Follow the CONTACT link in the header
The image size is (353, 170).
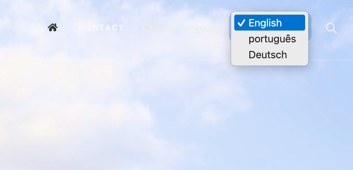101,28
